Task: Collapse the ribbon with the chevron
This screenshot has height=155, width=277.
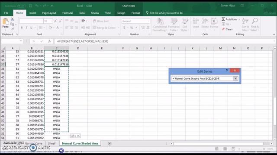Action: point(274,34)
